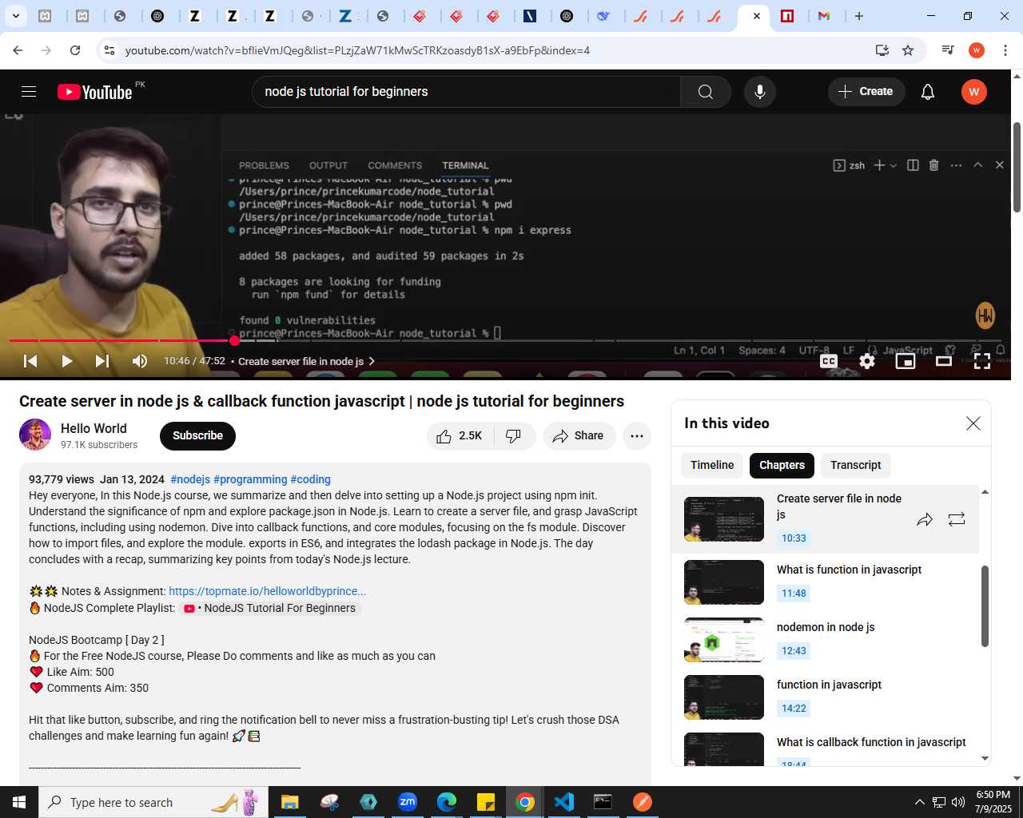1023x818 pixels.
Task: Skip to the next video in the playlist
Action: point(102,361)
